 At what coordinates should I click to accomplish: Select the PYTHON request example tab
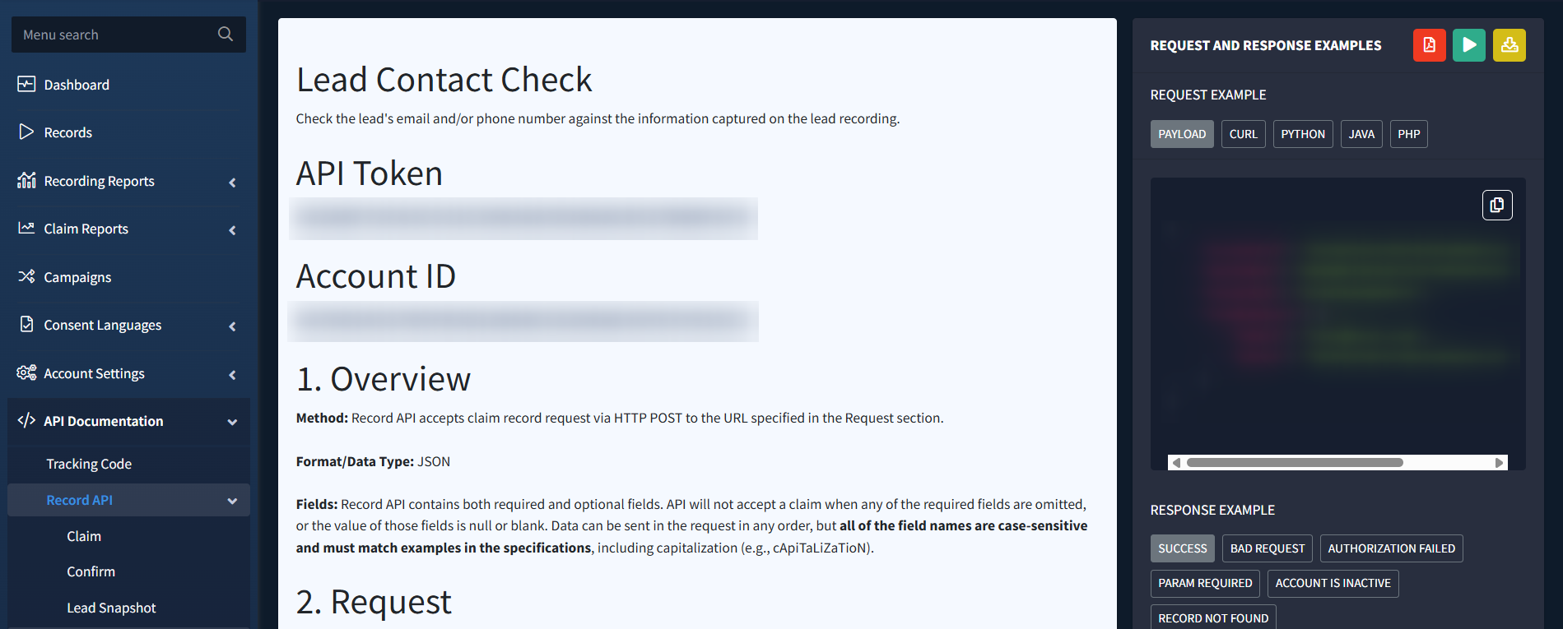coord(1302,134)
